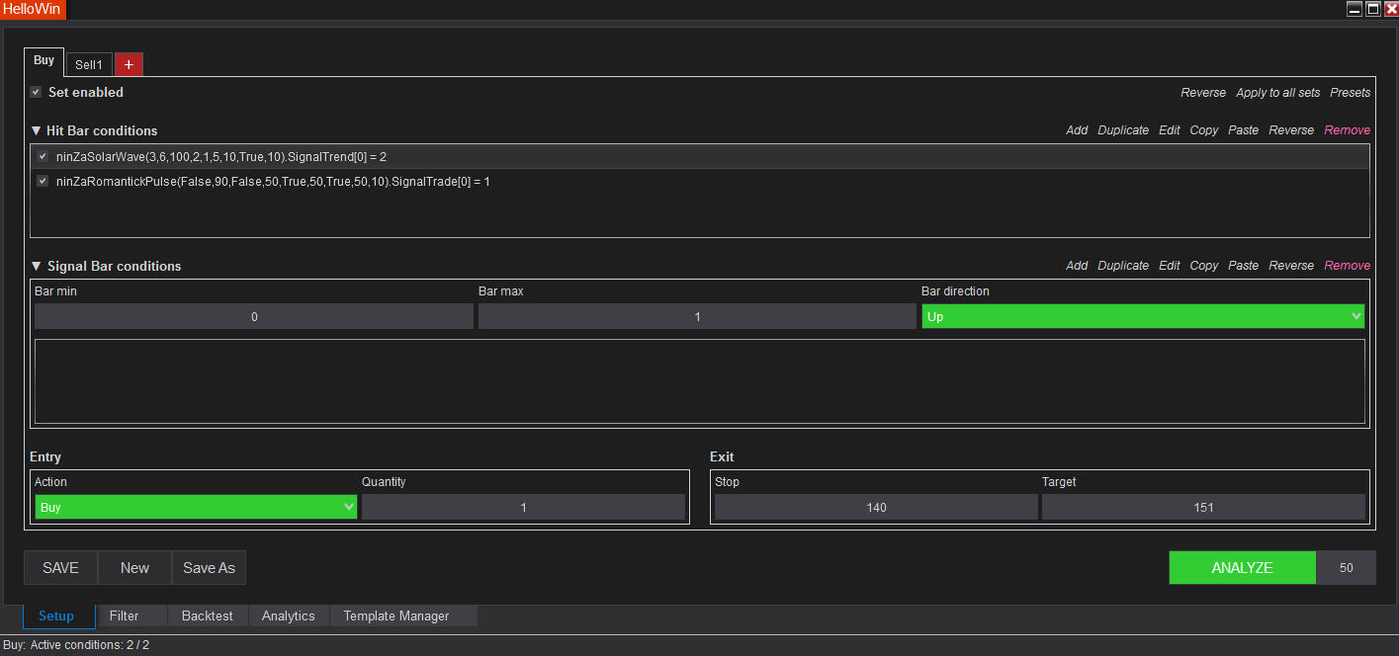Click the Stop value field

[876, 507]
